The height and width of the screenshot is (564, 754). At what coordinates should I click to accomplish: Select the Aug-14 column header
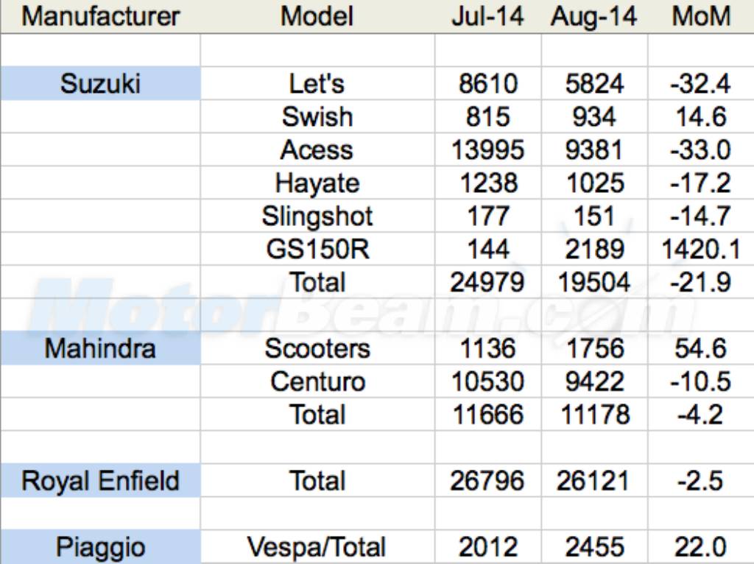[x=593, y=17]
